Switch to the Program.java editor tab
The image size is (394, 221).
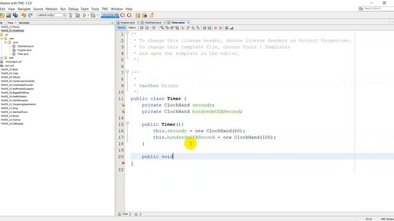click(127, 23)
